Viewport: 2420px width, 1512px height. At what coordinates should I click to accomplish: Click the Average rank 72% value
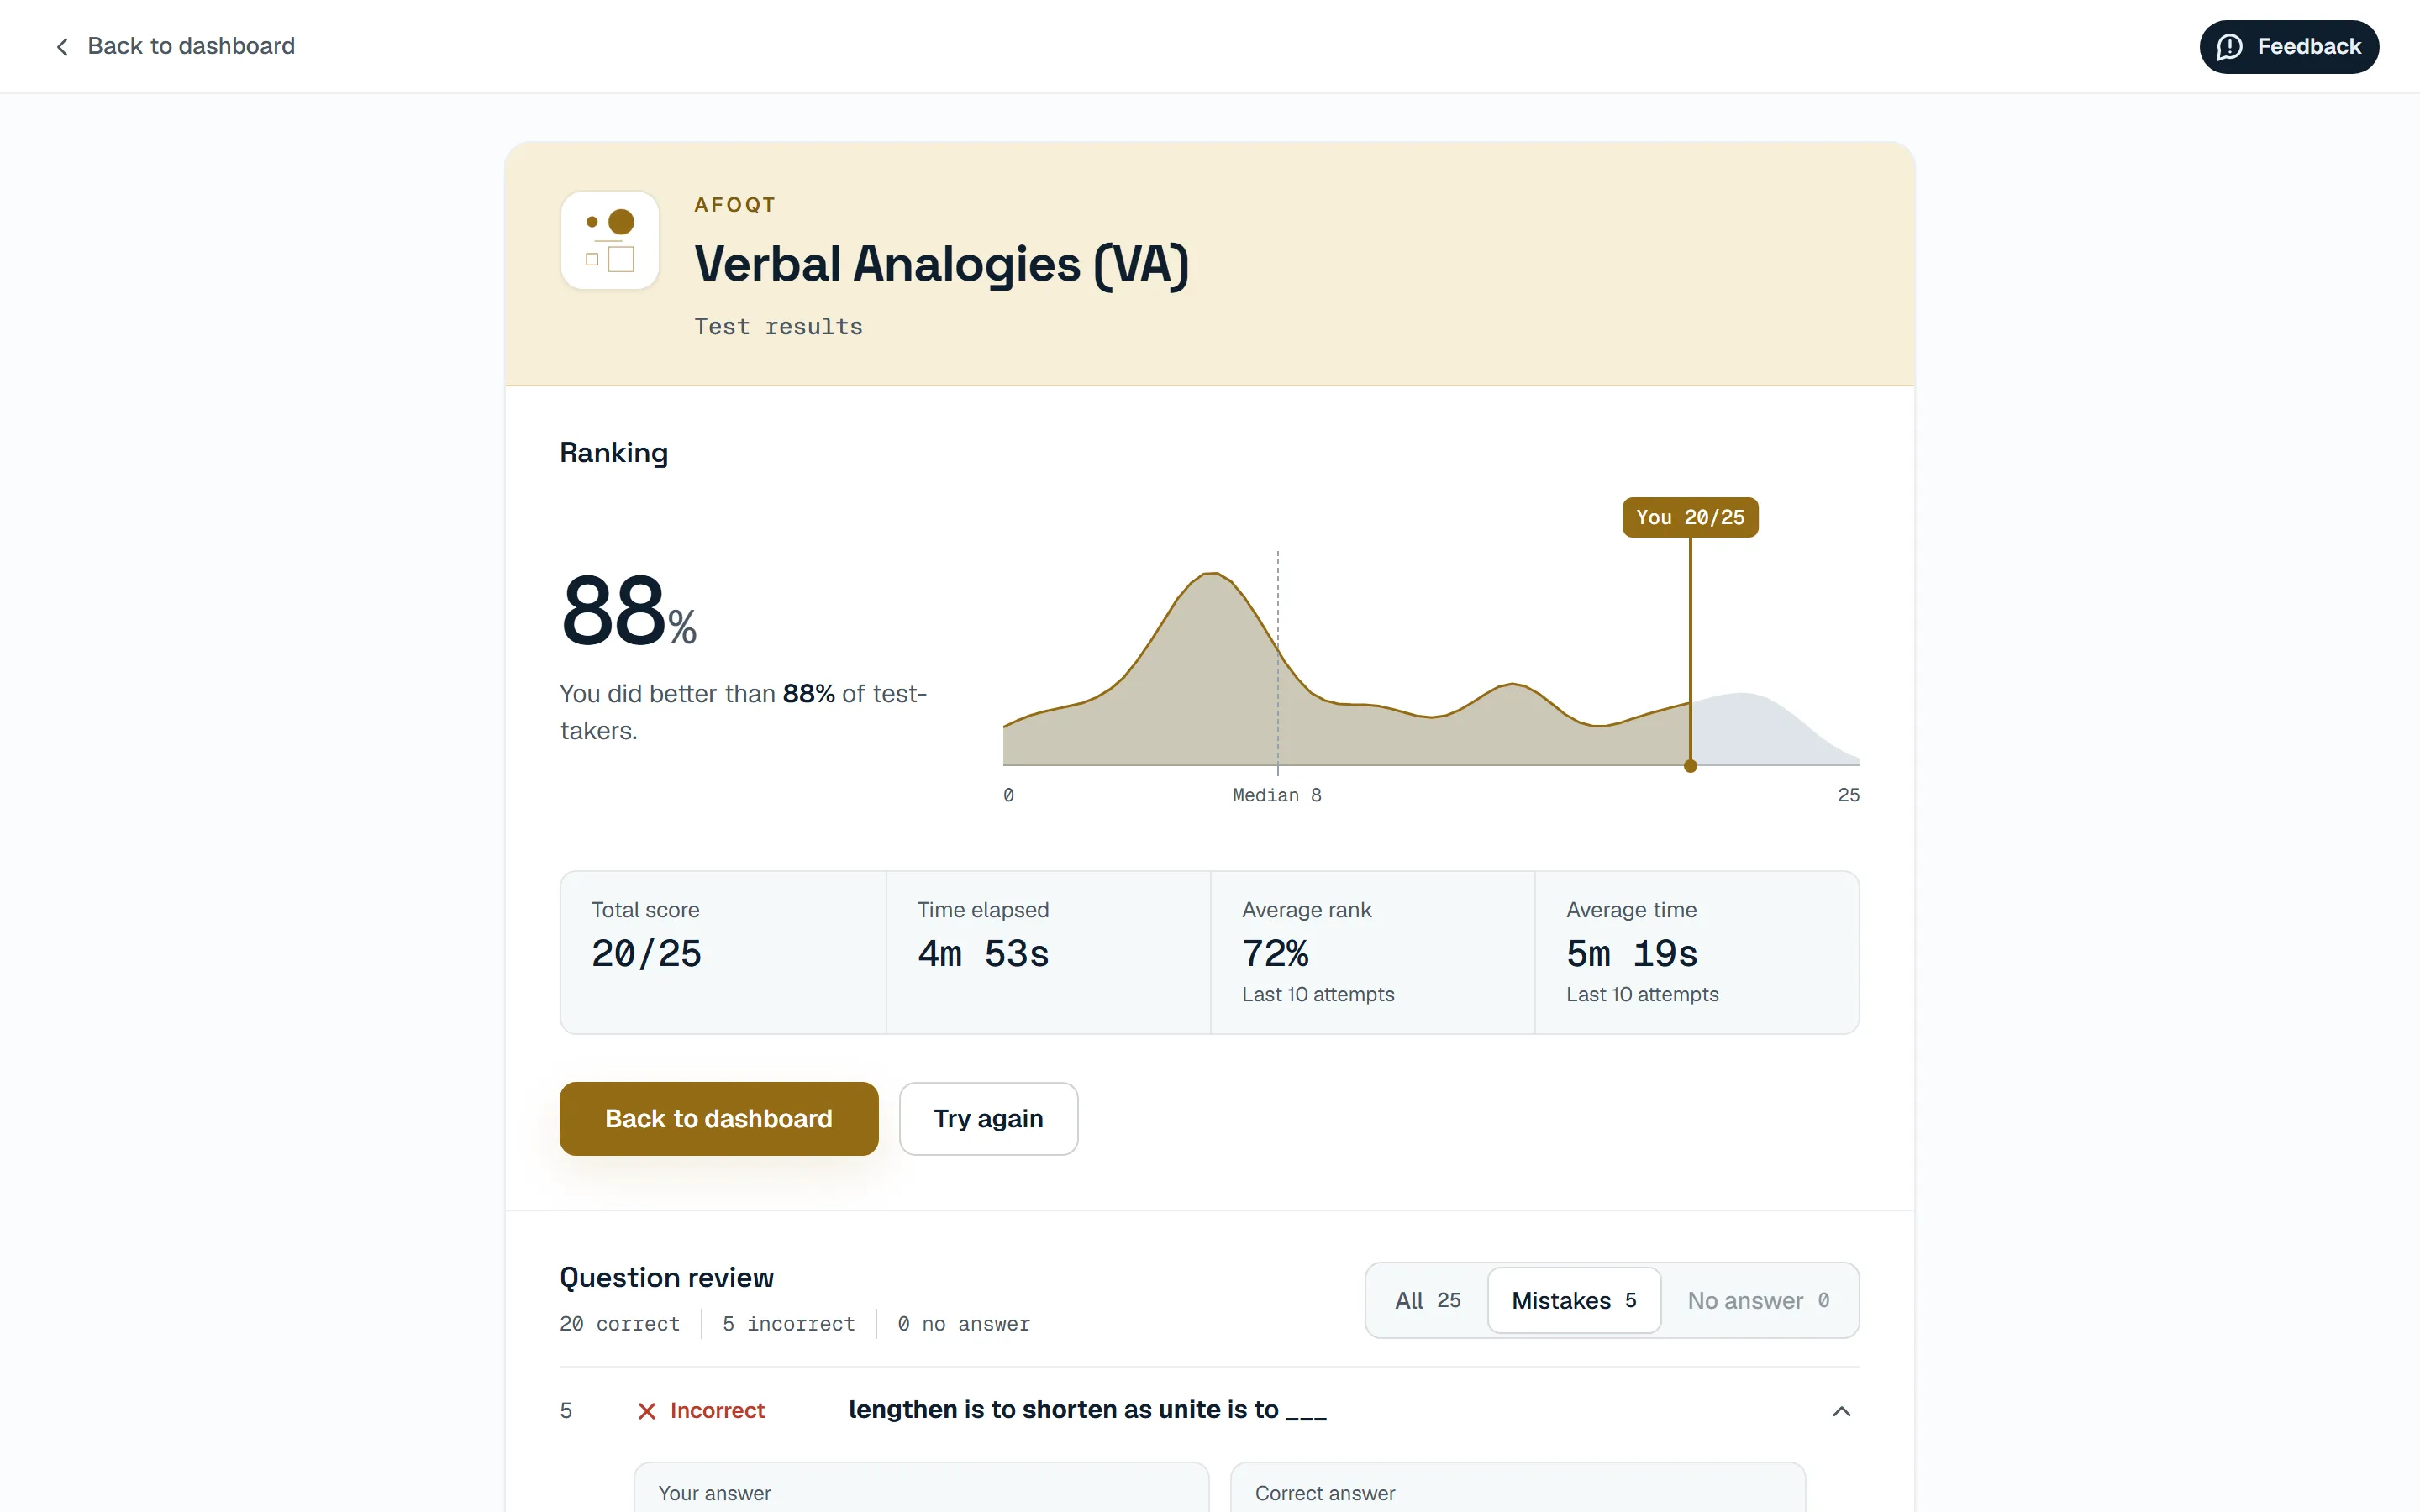point(1275,953)
